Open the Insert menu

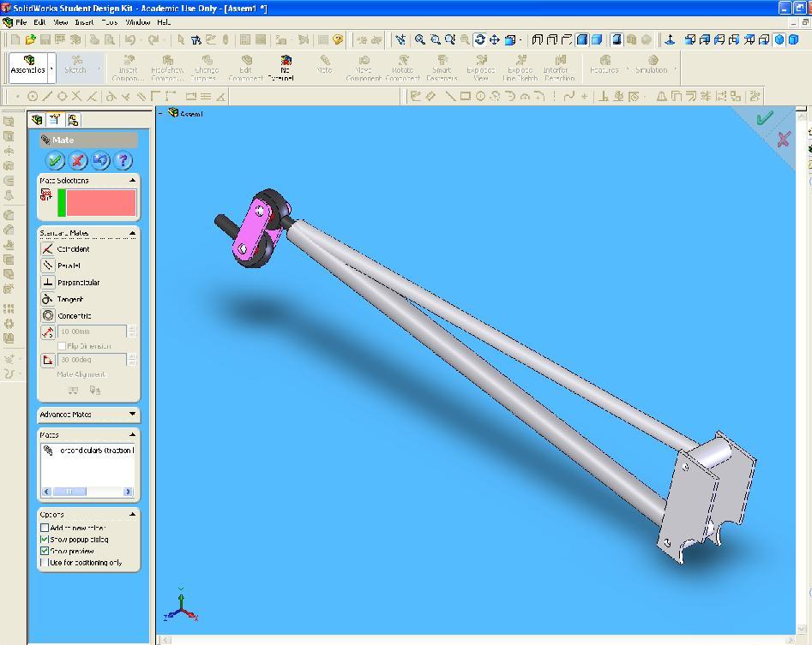84,21
